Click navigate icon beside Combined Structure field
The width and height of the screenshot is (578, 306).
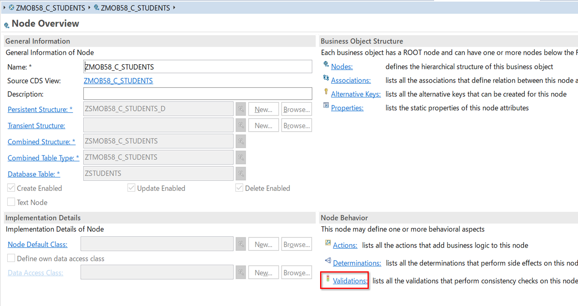click(x=241, y=141)
